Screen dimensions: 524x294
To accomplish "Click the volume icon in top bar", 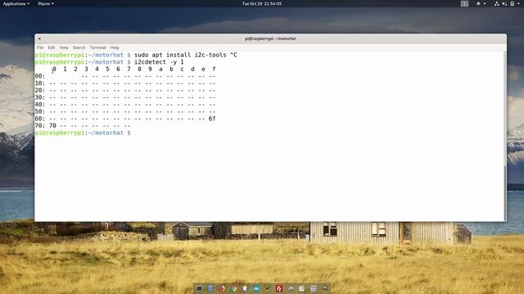I will (x=504, y=3).
